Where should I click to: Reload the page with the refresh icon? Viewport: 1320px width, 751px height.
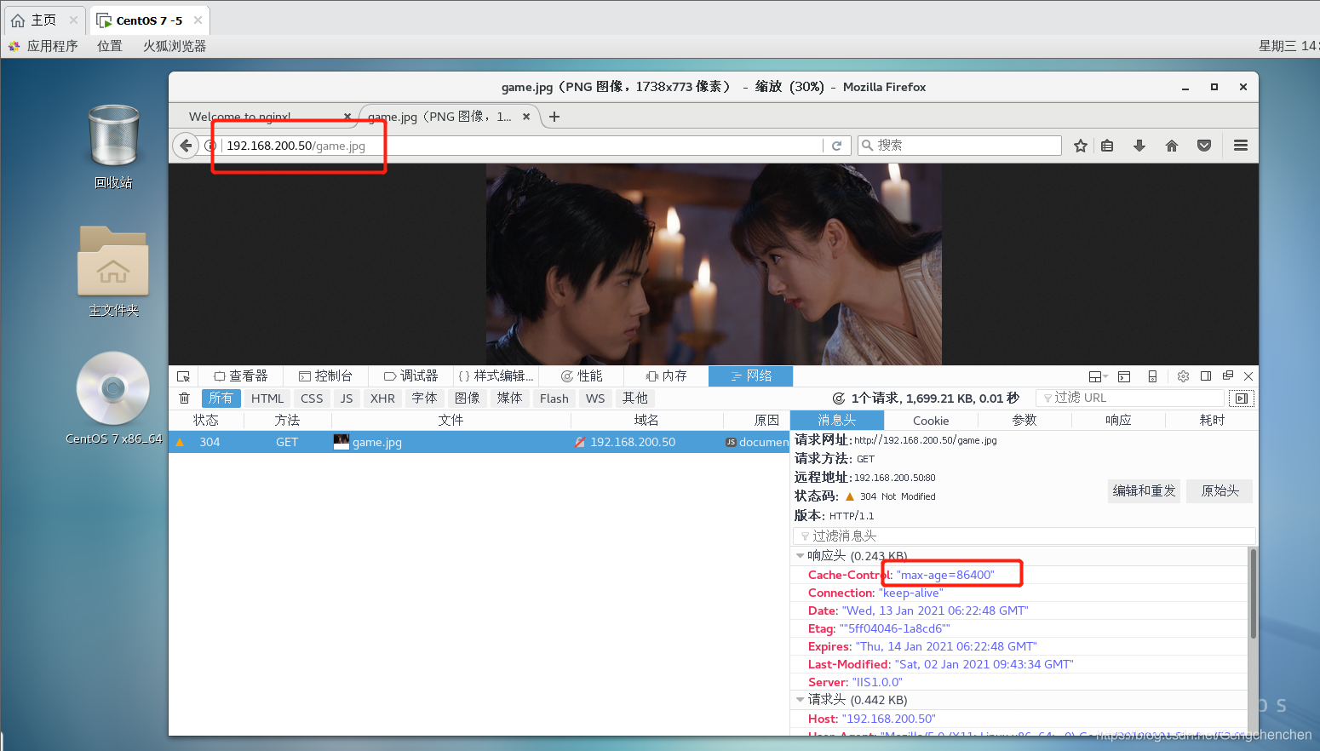[836, 146]
